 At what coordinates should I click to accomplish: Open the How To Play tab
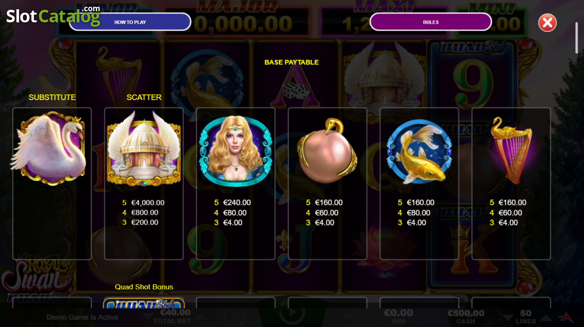(130, 22)
